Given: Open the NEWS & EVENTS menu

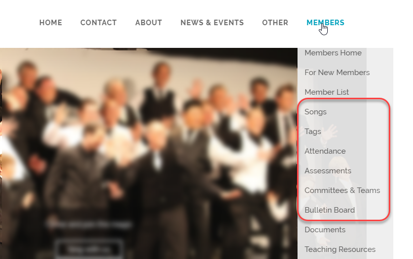Looking at the screenshot, I should click(212, 23).
